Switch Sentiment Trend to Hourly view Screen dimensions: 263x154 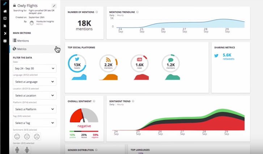tap(120, 105)
